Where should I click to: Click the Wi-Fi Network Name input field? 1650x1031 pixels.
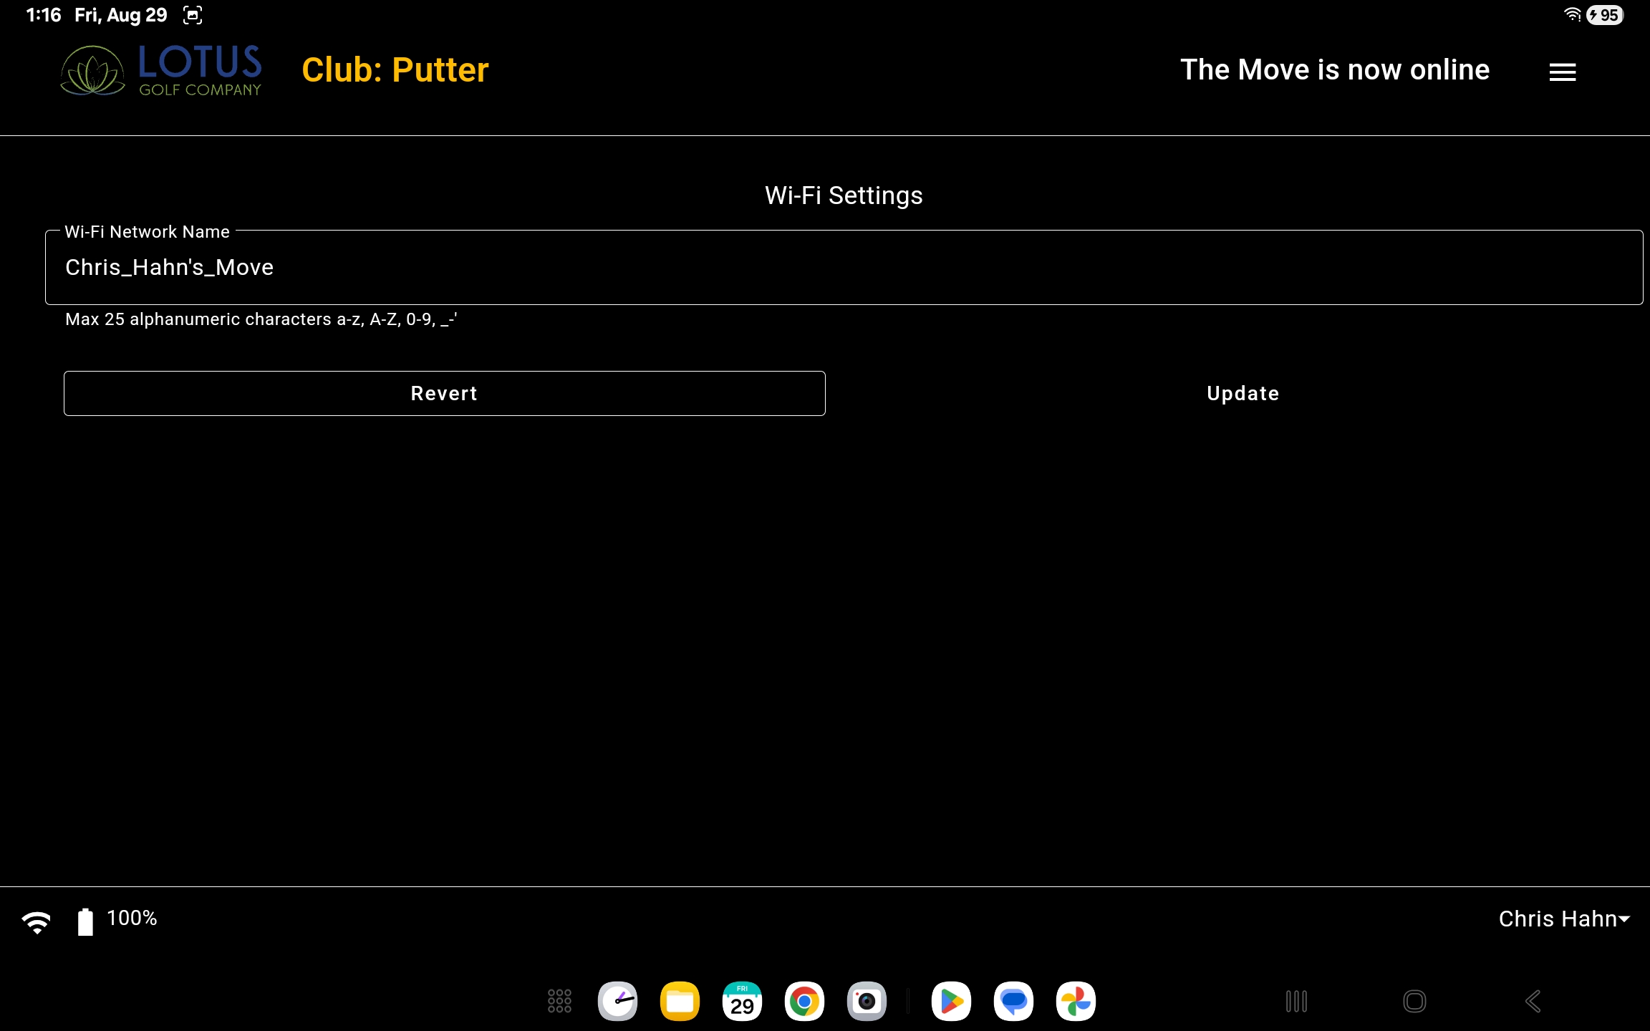click(844, 267)
